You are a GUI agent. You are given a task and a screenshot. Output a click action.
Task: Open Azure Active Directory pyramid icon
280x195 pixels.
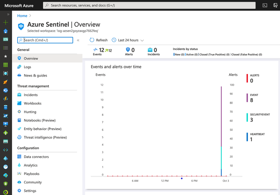5,158
